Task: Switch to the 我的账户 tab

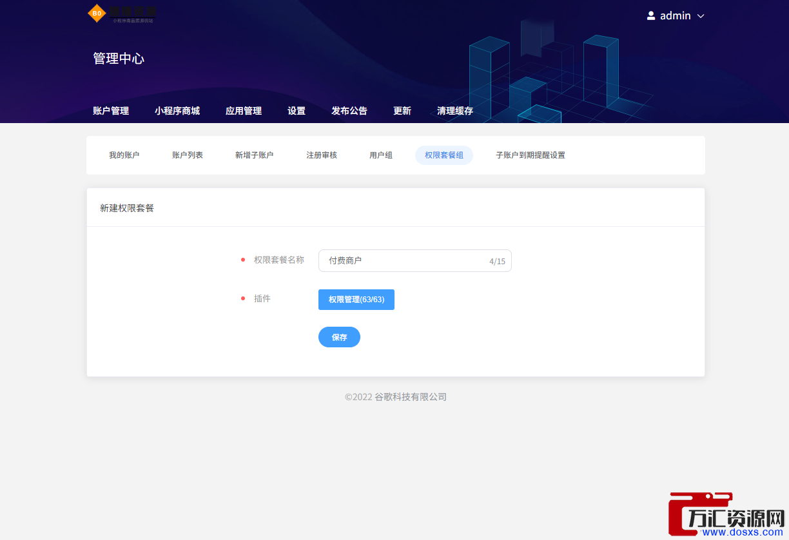Action: [x=124, y=155]
